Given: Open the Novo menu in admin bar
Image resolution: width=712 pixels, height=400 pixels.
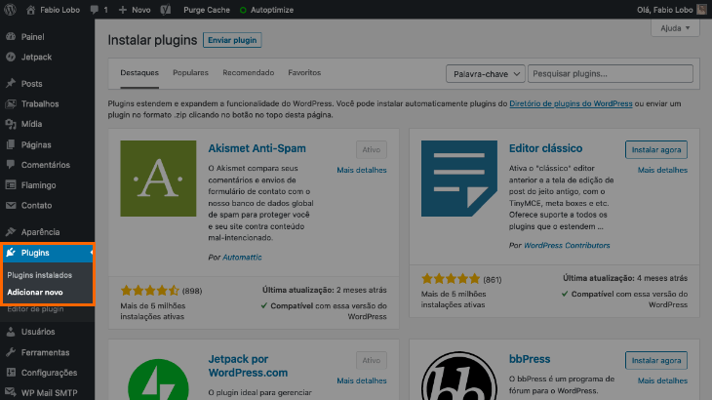Looking at the screenshot, I should pyautogui.click(x=135, y=10).
